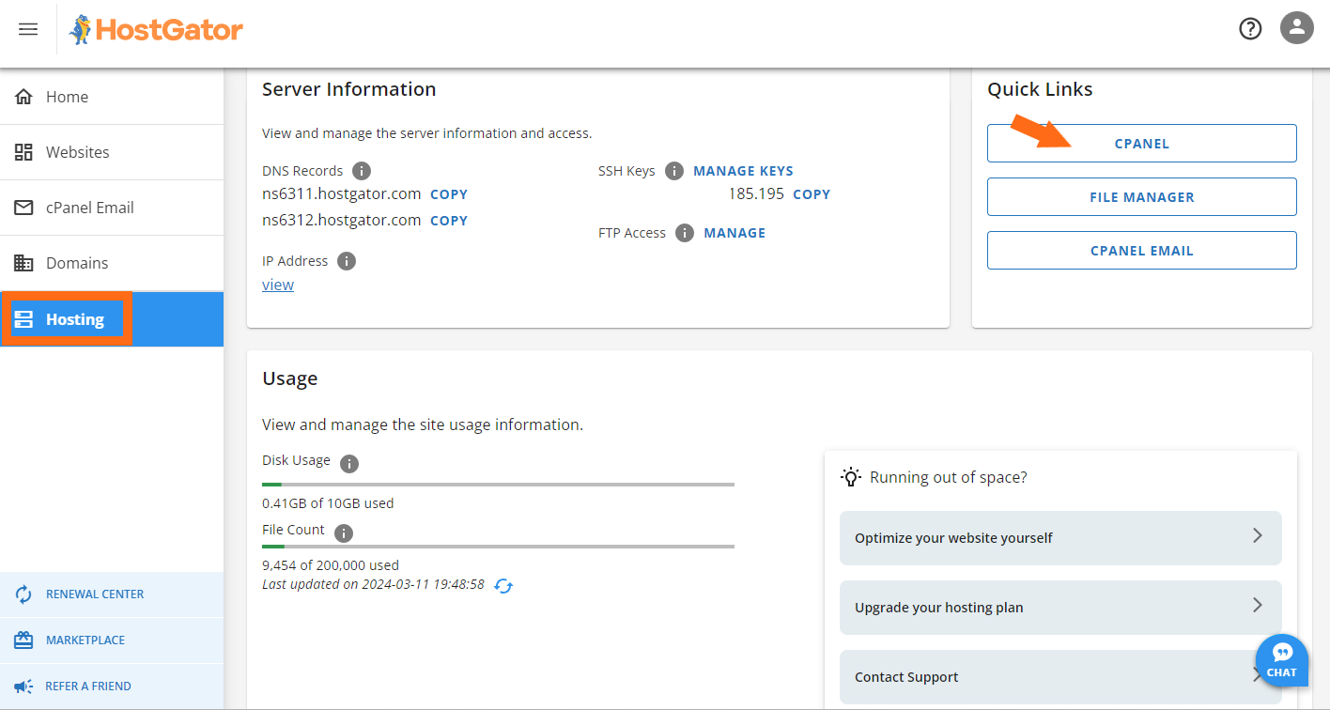This screenshot has width=1330, height=710.
Task: Click view to reveal IP Address
Action: click(278, 285)
